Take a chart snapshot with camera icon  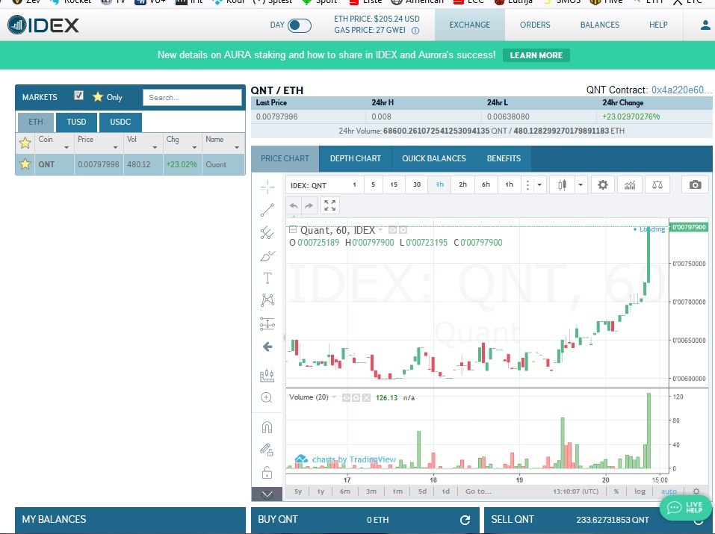pyautogui.click(x=695, y=184)
